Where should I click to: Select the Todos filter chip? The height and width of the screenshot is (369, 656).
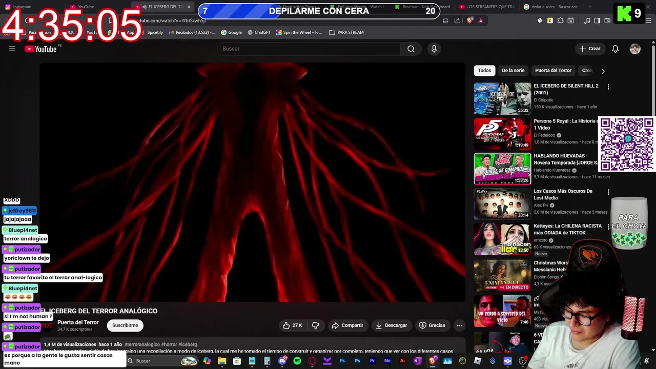(484, 71)
